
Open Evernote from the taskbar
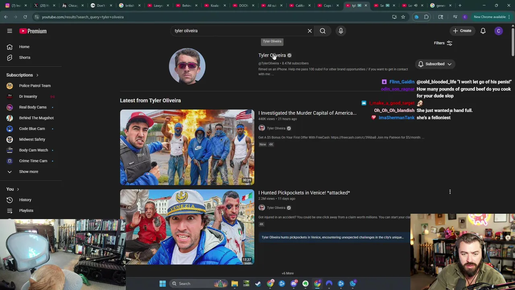click(x=305, y=284)
